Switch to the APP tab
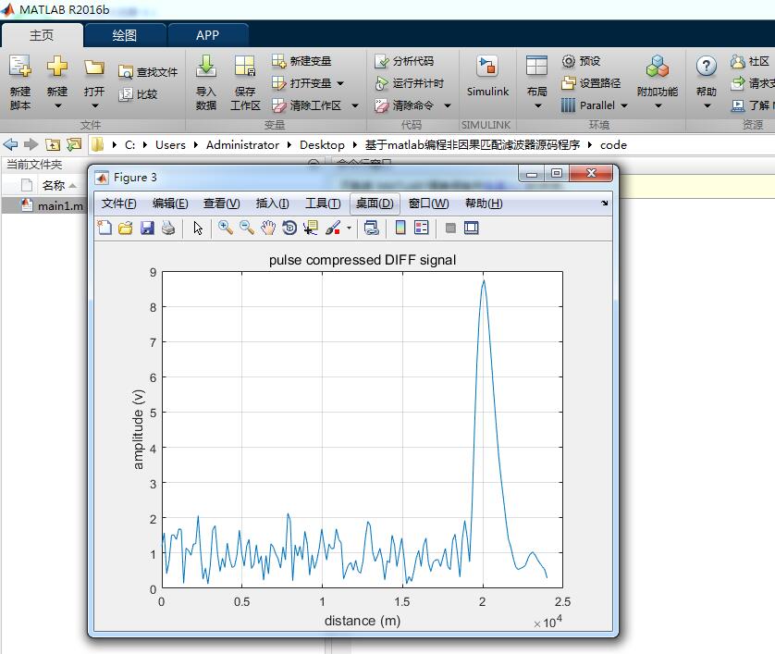 point(207,35)
